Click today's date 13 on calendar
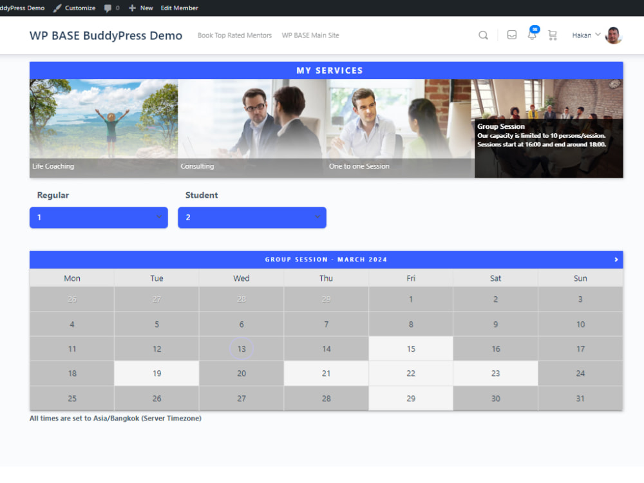Image resolution: width=644 pixels, height=483 pixels. tap(241, 348)
